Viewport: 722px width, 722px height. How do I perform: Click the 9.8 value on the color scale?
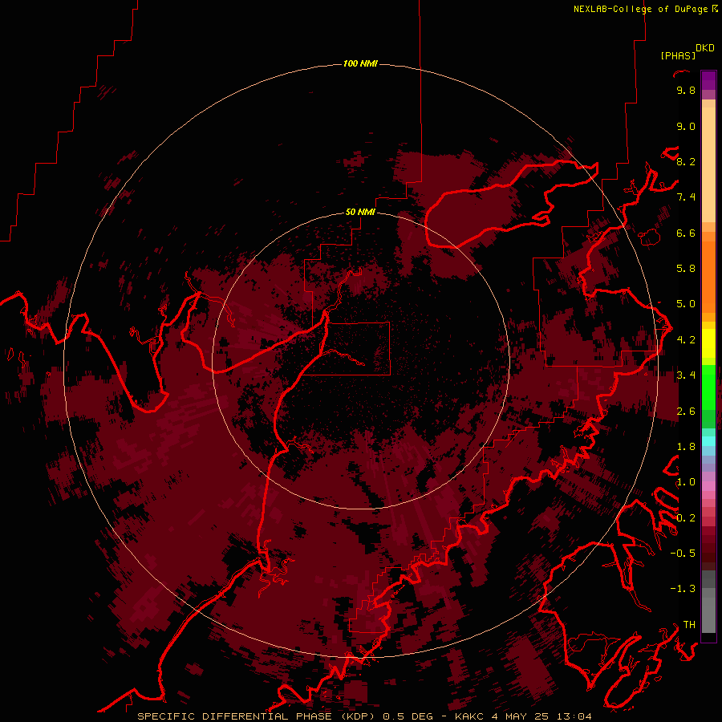[x=686, y=90]
